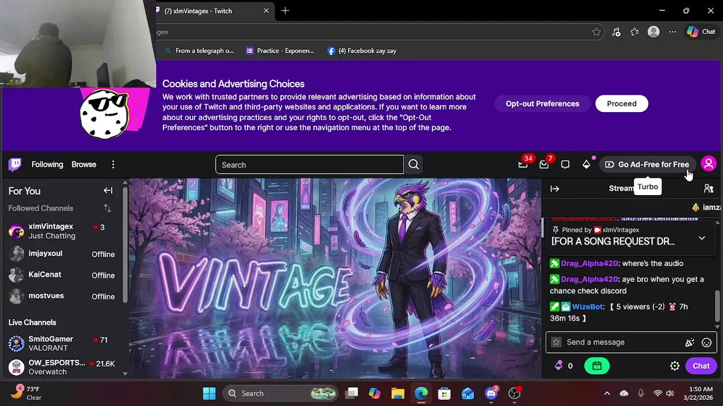Click Drag_Alpha420 username on audio message
Screen dimensions: 723x406
[x=589, y=263]
